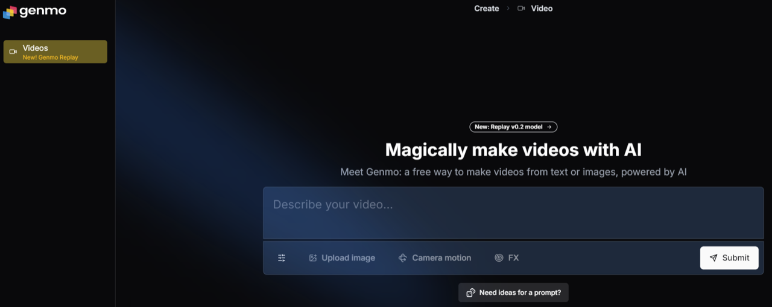Click the icon in the prompt ideas button
Viewport: 772px width, 307px height.
471,293
